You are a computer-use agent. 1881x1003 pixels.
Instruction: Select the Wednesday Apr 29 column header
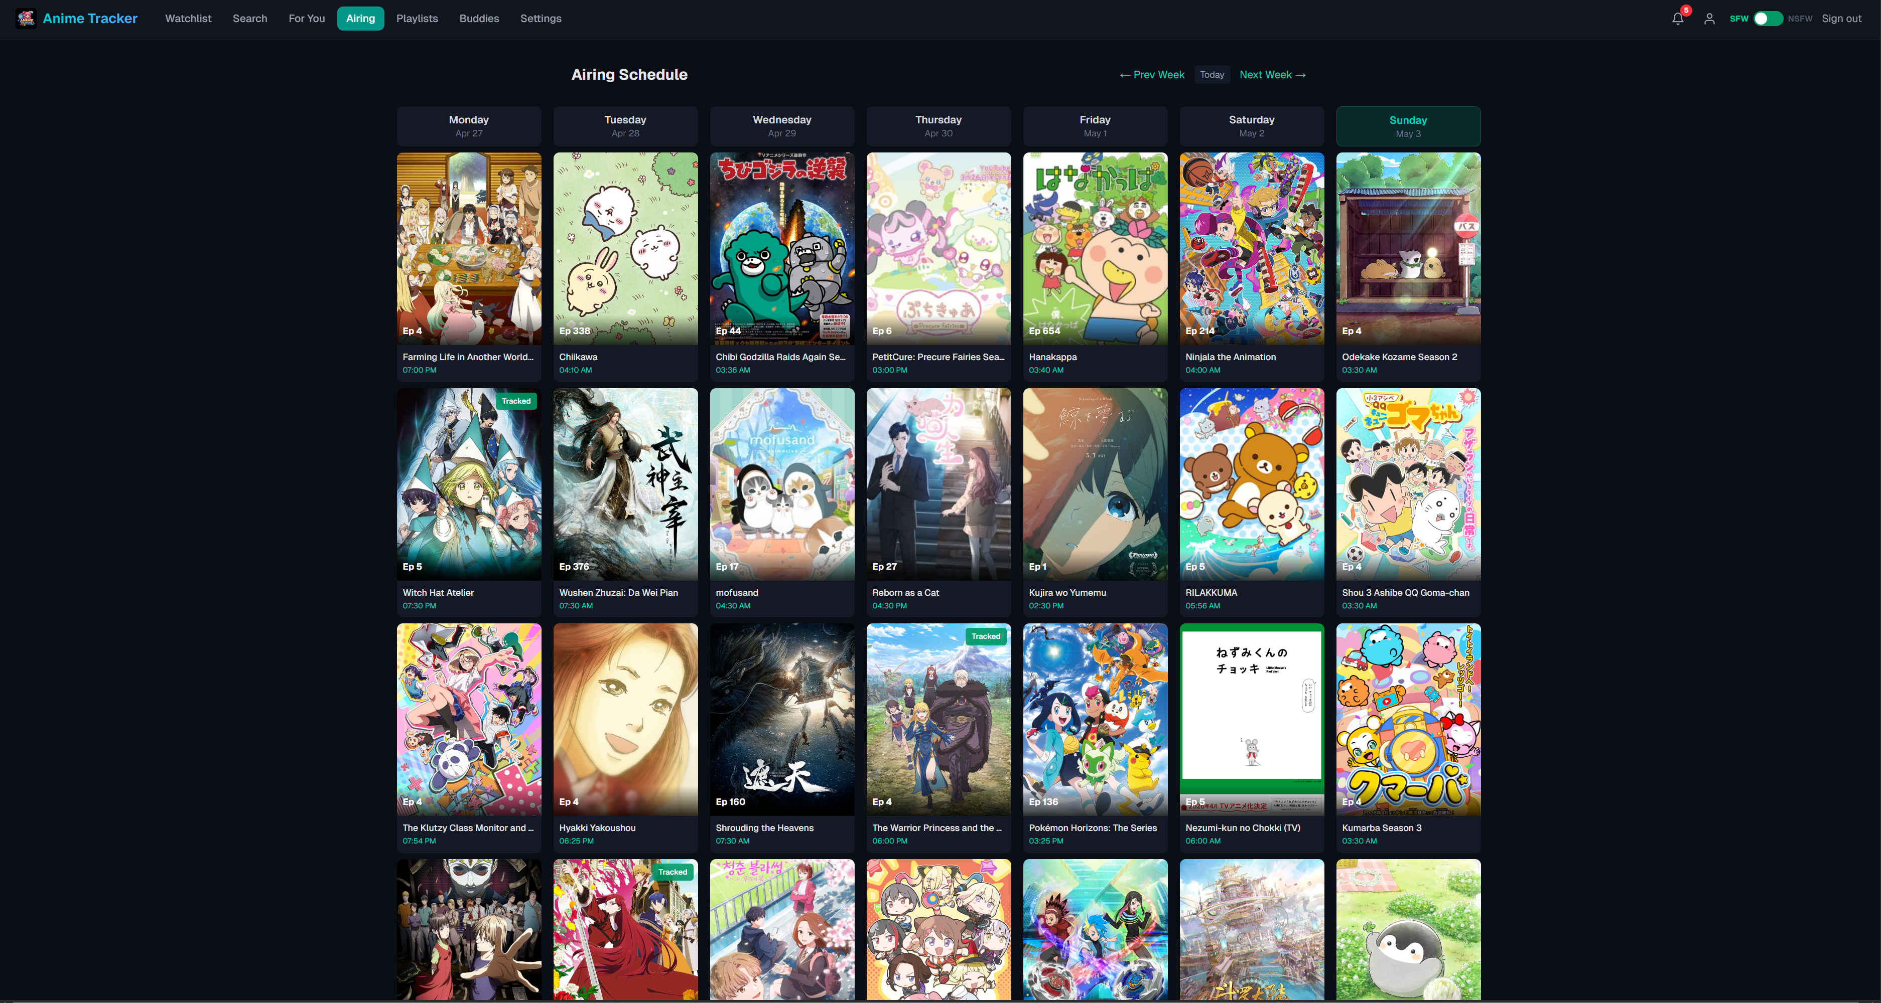[782, 126]
